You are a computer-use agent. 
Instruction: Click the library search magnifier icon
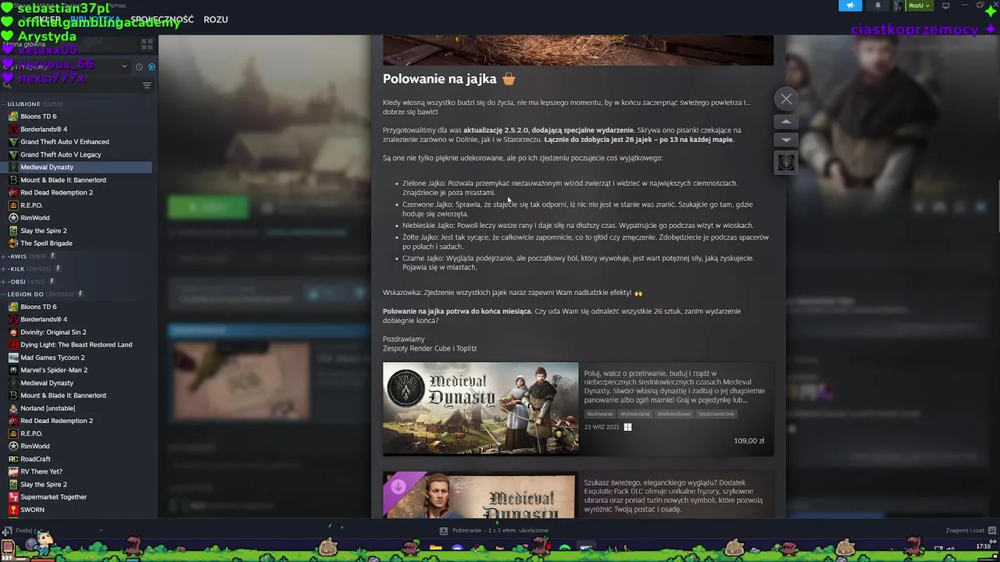8,85
